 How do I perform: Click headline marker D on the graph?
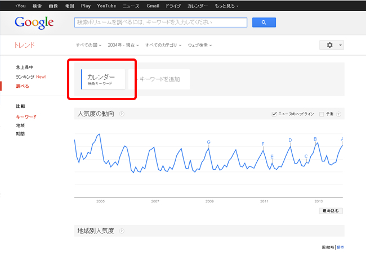pyautogui.click(x=290, y=141)
